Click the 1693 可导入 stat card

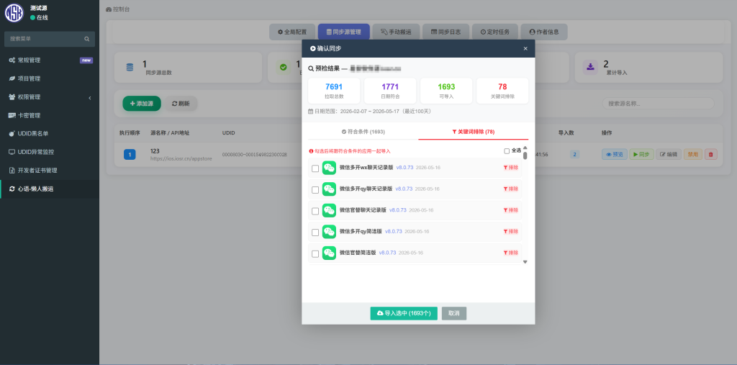click(446, 91)
